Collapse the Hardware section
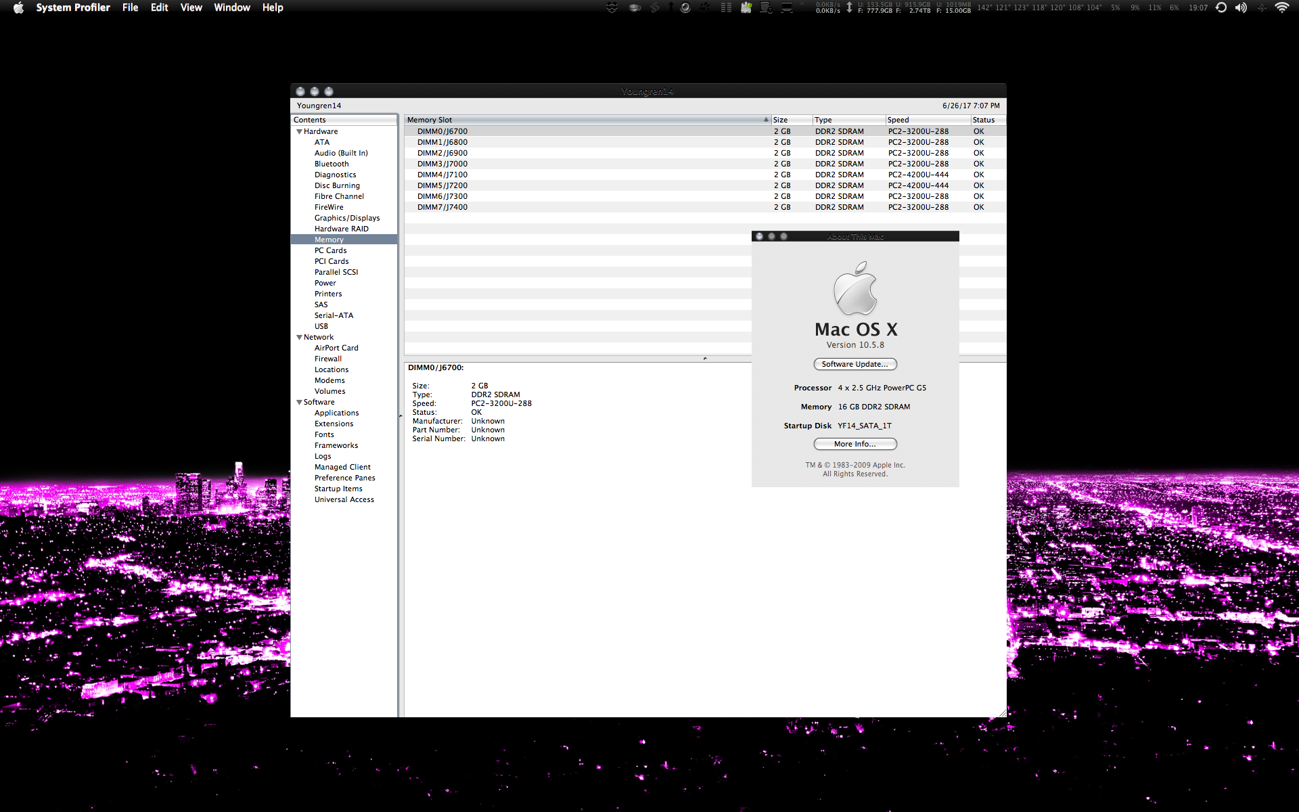Viewport: 1299px width, 812px height. point(299,132)
